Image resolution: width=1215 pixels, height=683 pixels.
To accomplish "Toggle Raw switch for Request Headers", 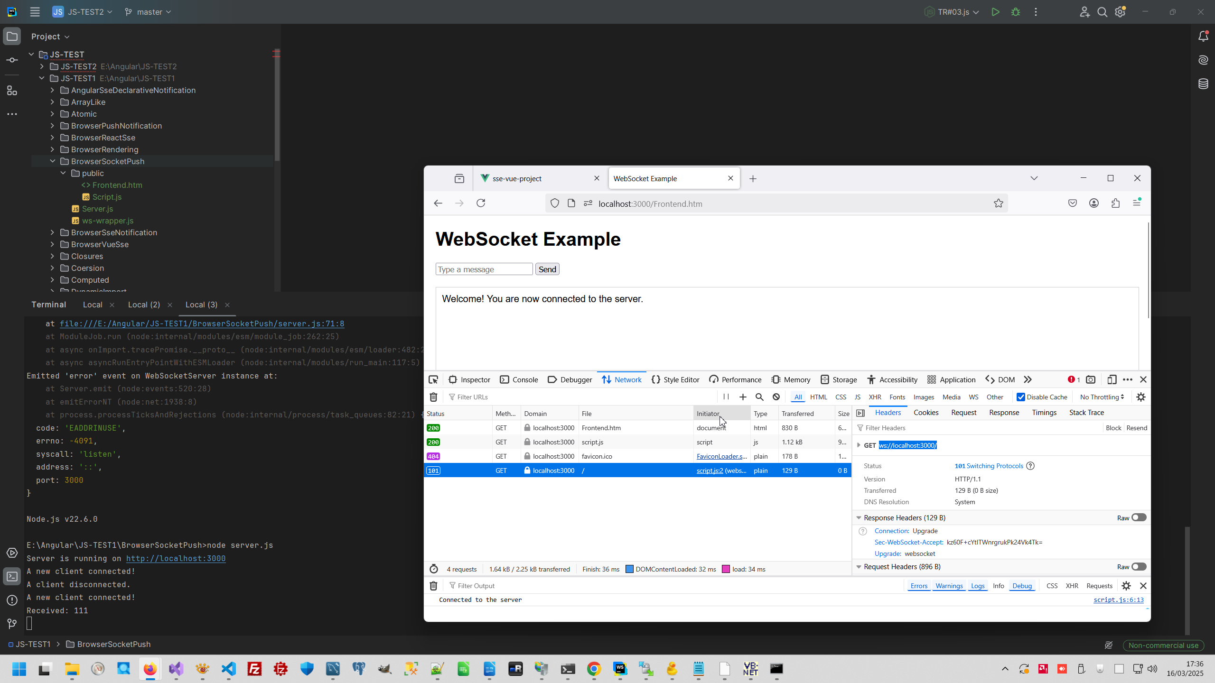I will coord(1139,567).
